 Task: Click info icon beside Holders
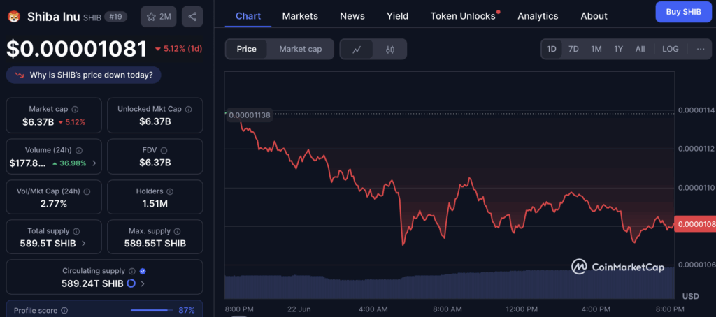171,191
